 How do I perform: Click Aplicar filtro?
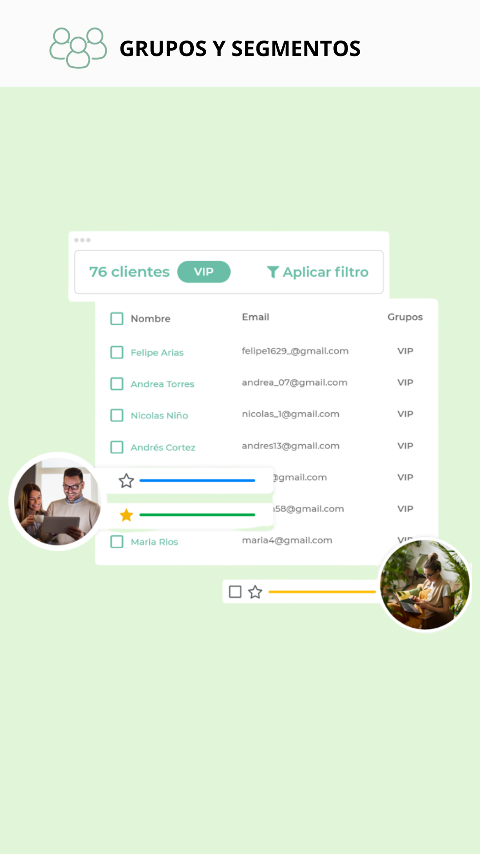(318, 272)
